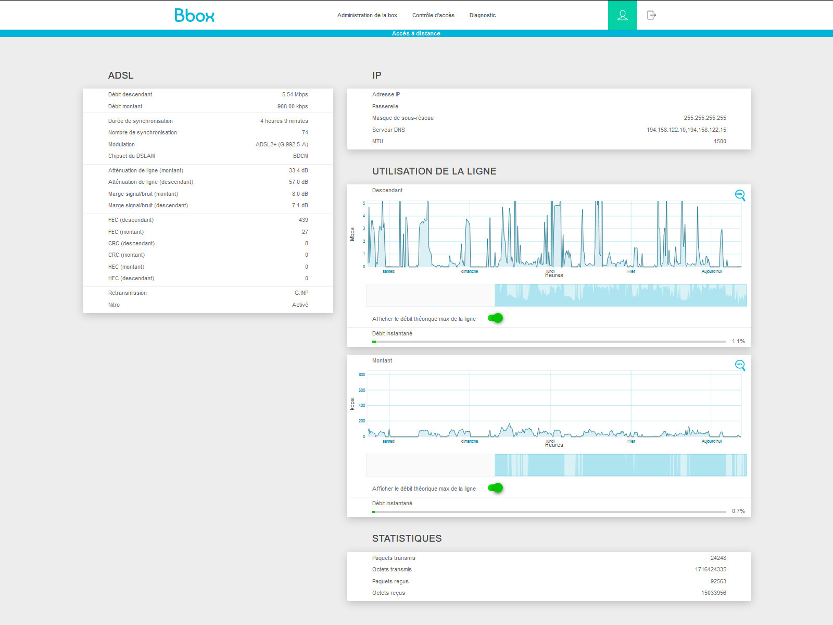Click the Débit descendant row in ADSL
The image size is (833, 625).
tap(208, 94)
